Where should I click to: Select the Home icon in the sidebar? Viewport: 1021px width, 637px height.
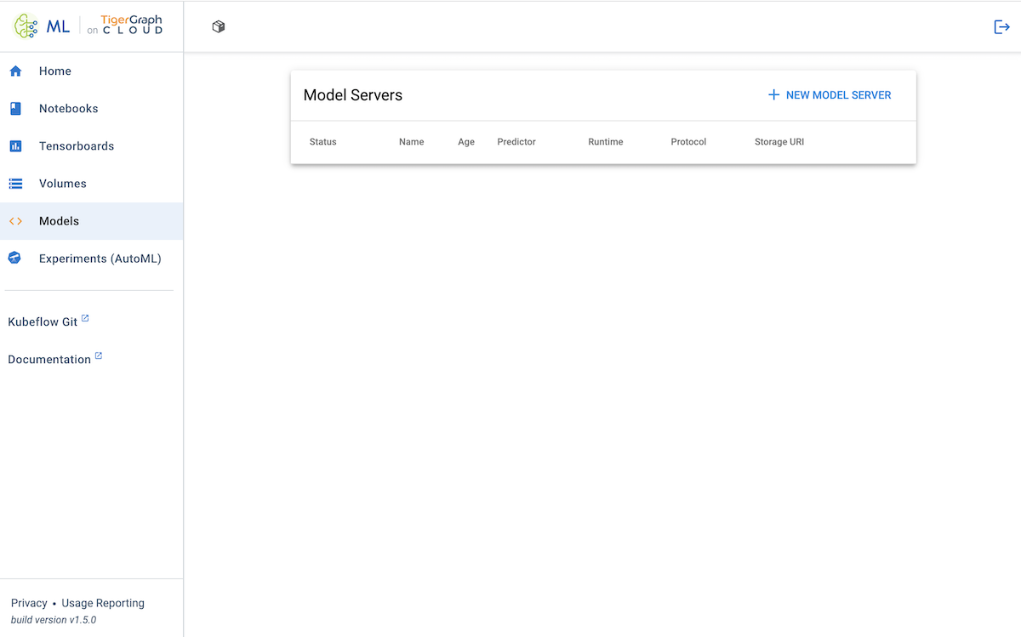click(15, 71)
